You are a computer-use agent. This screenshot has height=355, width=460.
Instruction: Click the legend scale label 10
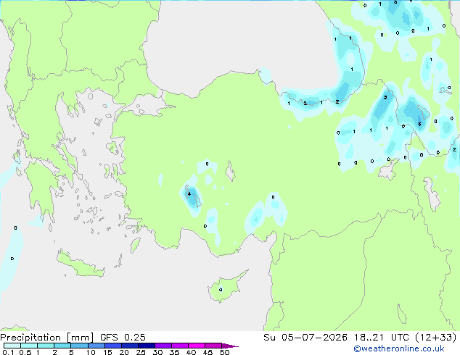(x=91, y=352)
